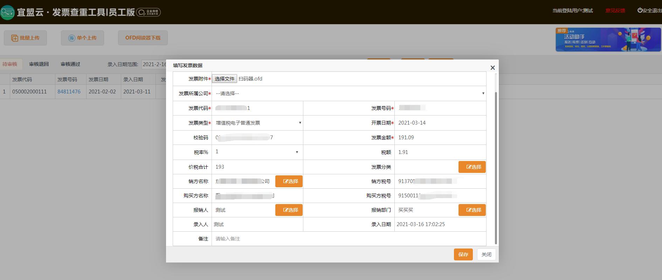Switch to the 待审核 tab

pos(10,64)
